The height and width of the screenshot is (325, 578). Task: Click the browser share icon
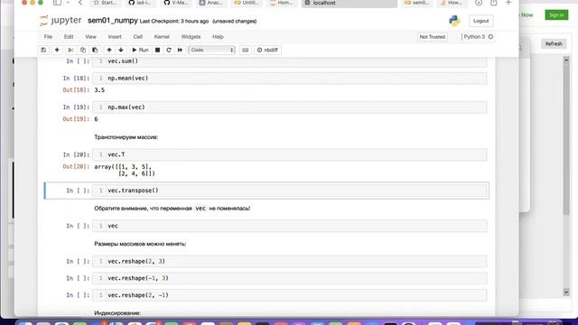494,3
